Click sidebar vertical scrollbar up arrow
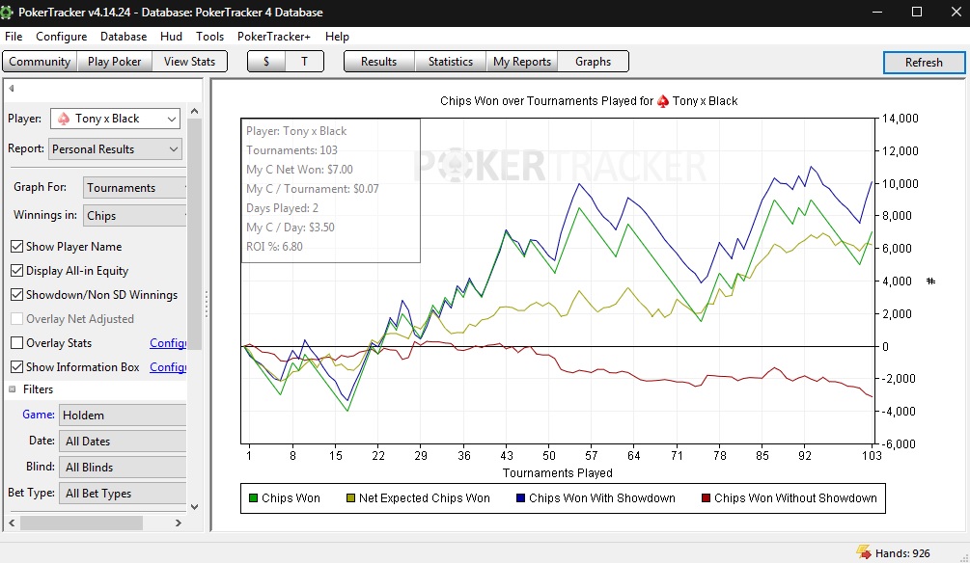Screen dimensions: 970x563 pos(194,111)
